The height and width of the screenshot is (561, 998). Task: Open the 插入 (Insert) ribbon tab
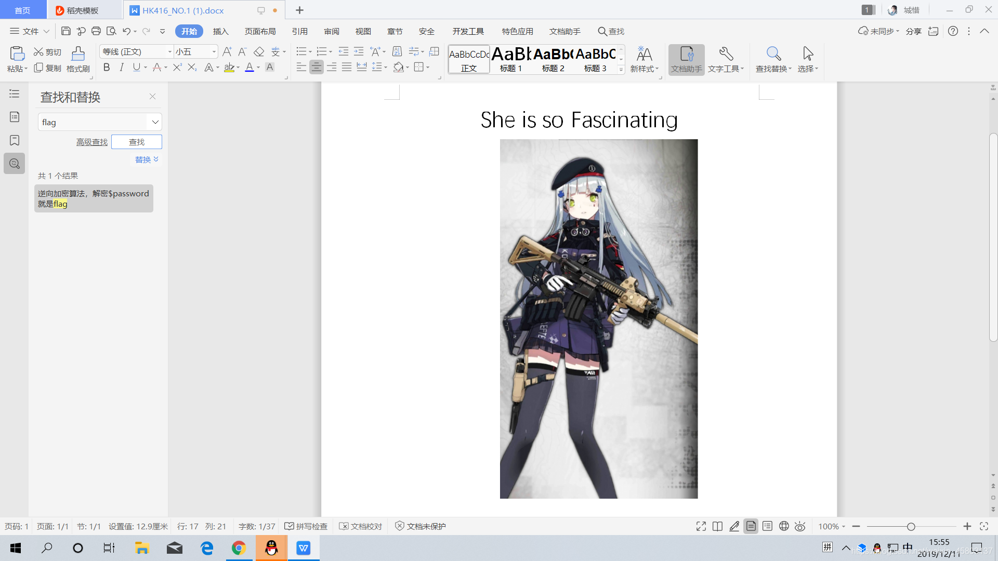[x=221, y=31]
